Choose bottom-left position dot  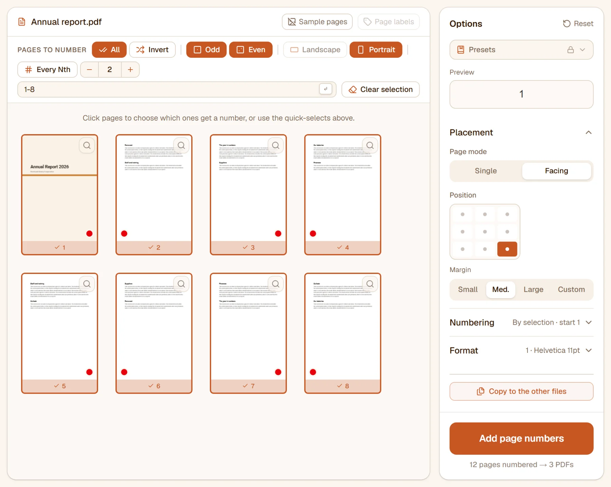tap(462, 249)
